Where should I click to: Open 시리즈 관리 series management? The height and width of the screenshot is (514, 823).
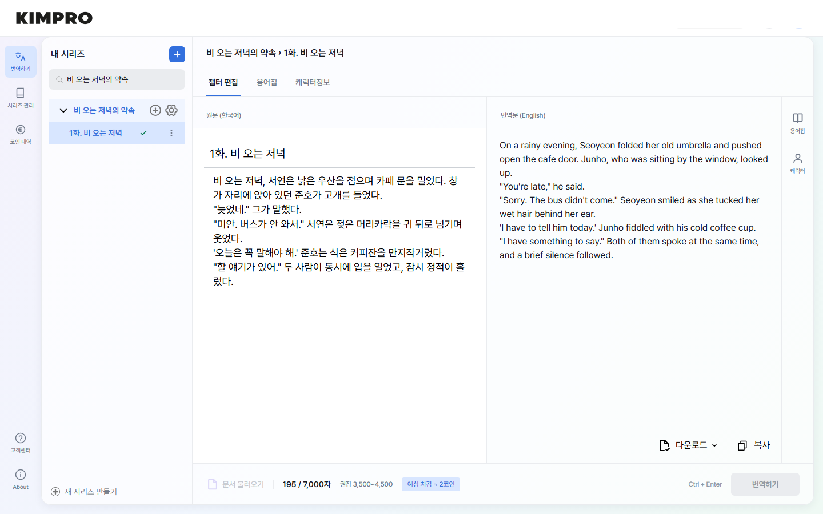pyautogui.click(x=21, y=98)
